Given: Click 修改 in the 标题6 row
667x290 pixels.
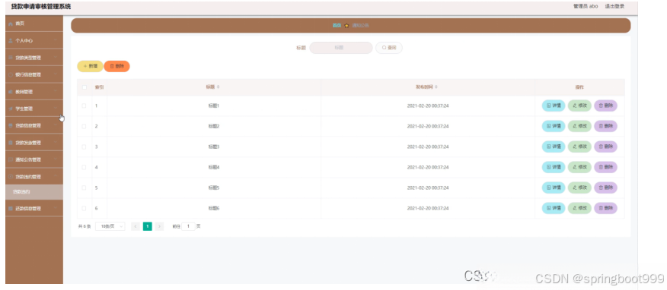Looking at the screenshot, I should coord(579,208).
